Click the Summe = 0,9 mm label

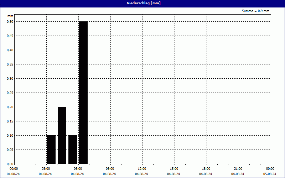[255, 11]
